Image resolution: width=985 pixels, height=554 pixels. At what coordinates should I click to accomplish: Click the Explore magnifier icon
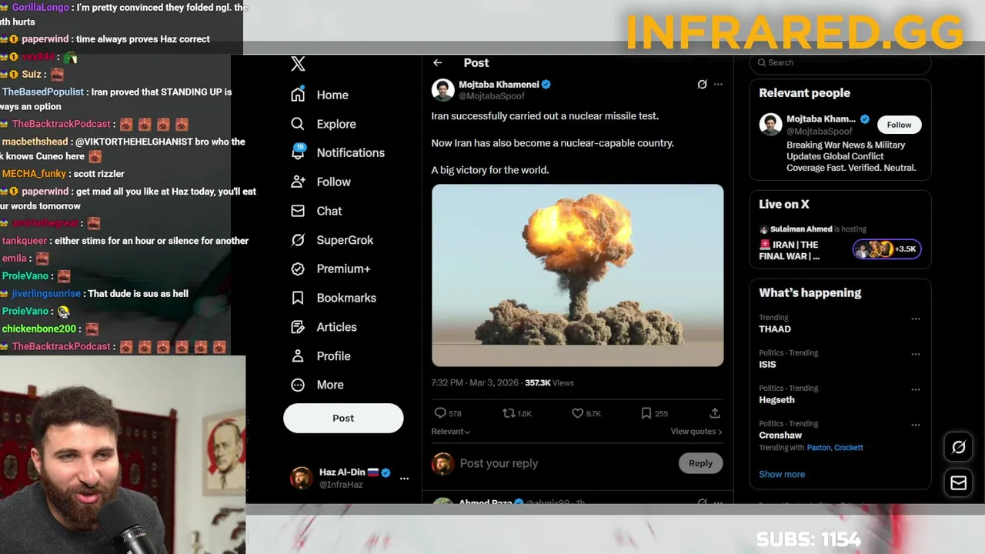coord(298,124)
